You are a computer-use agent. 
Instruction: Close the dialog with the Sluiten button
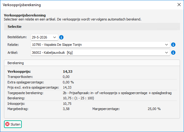pos(13,124)
